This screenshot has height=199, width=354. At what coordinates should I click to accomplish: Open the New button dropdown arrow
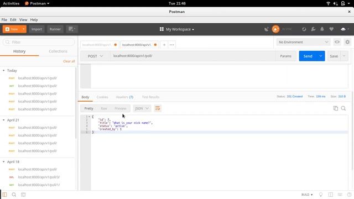click(x=23, y=29)
